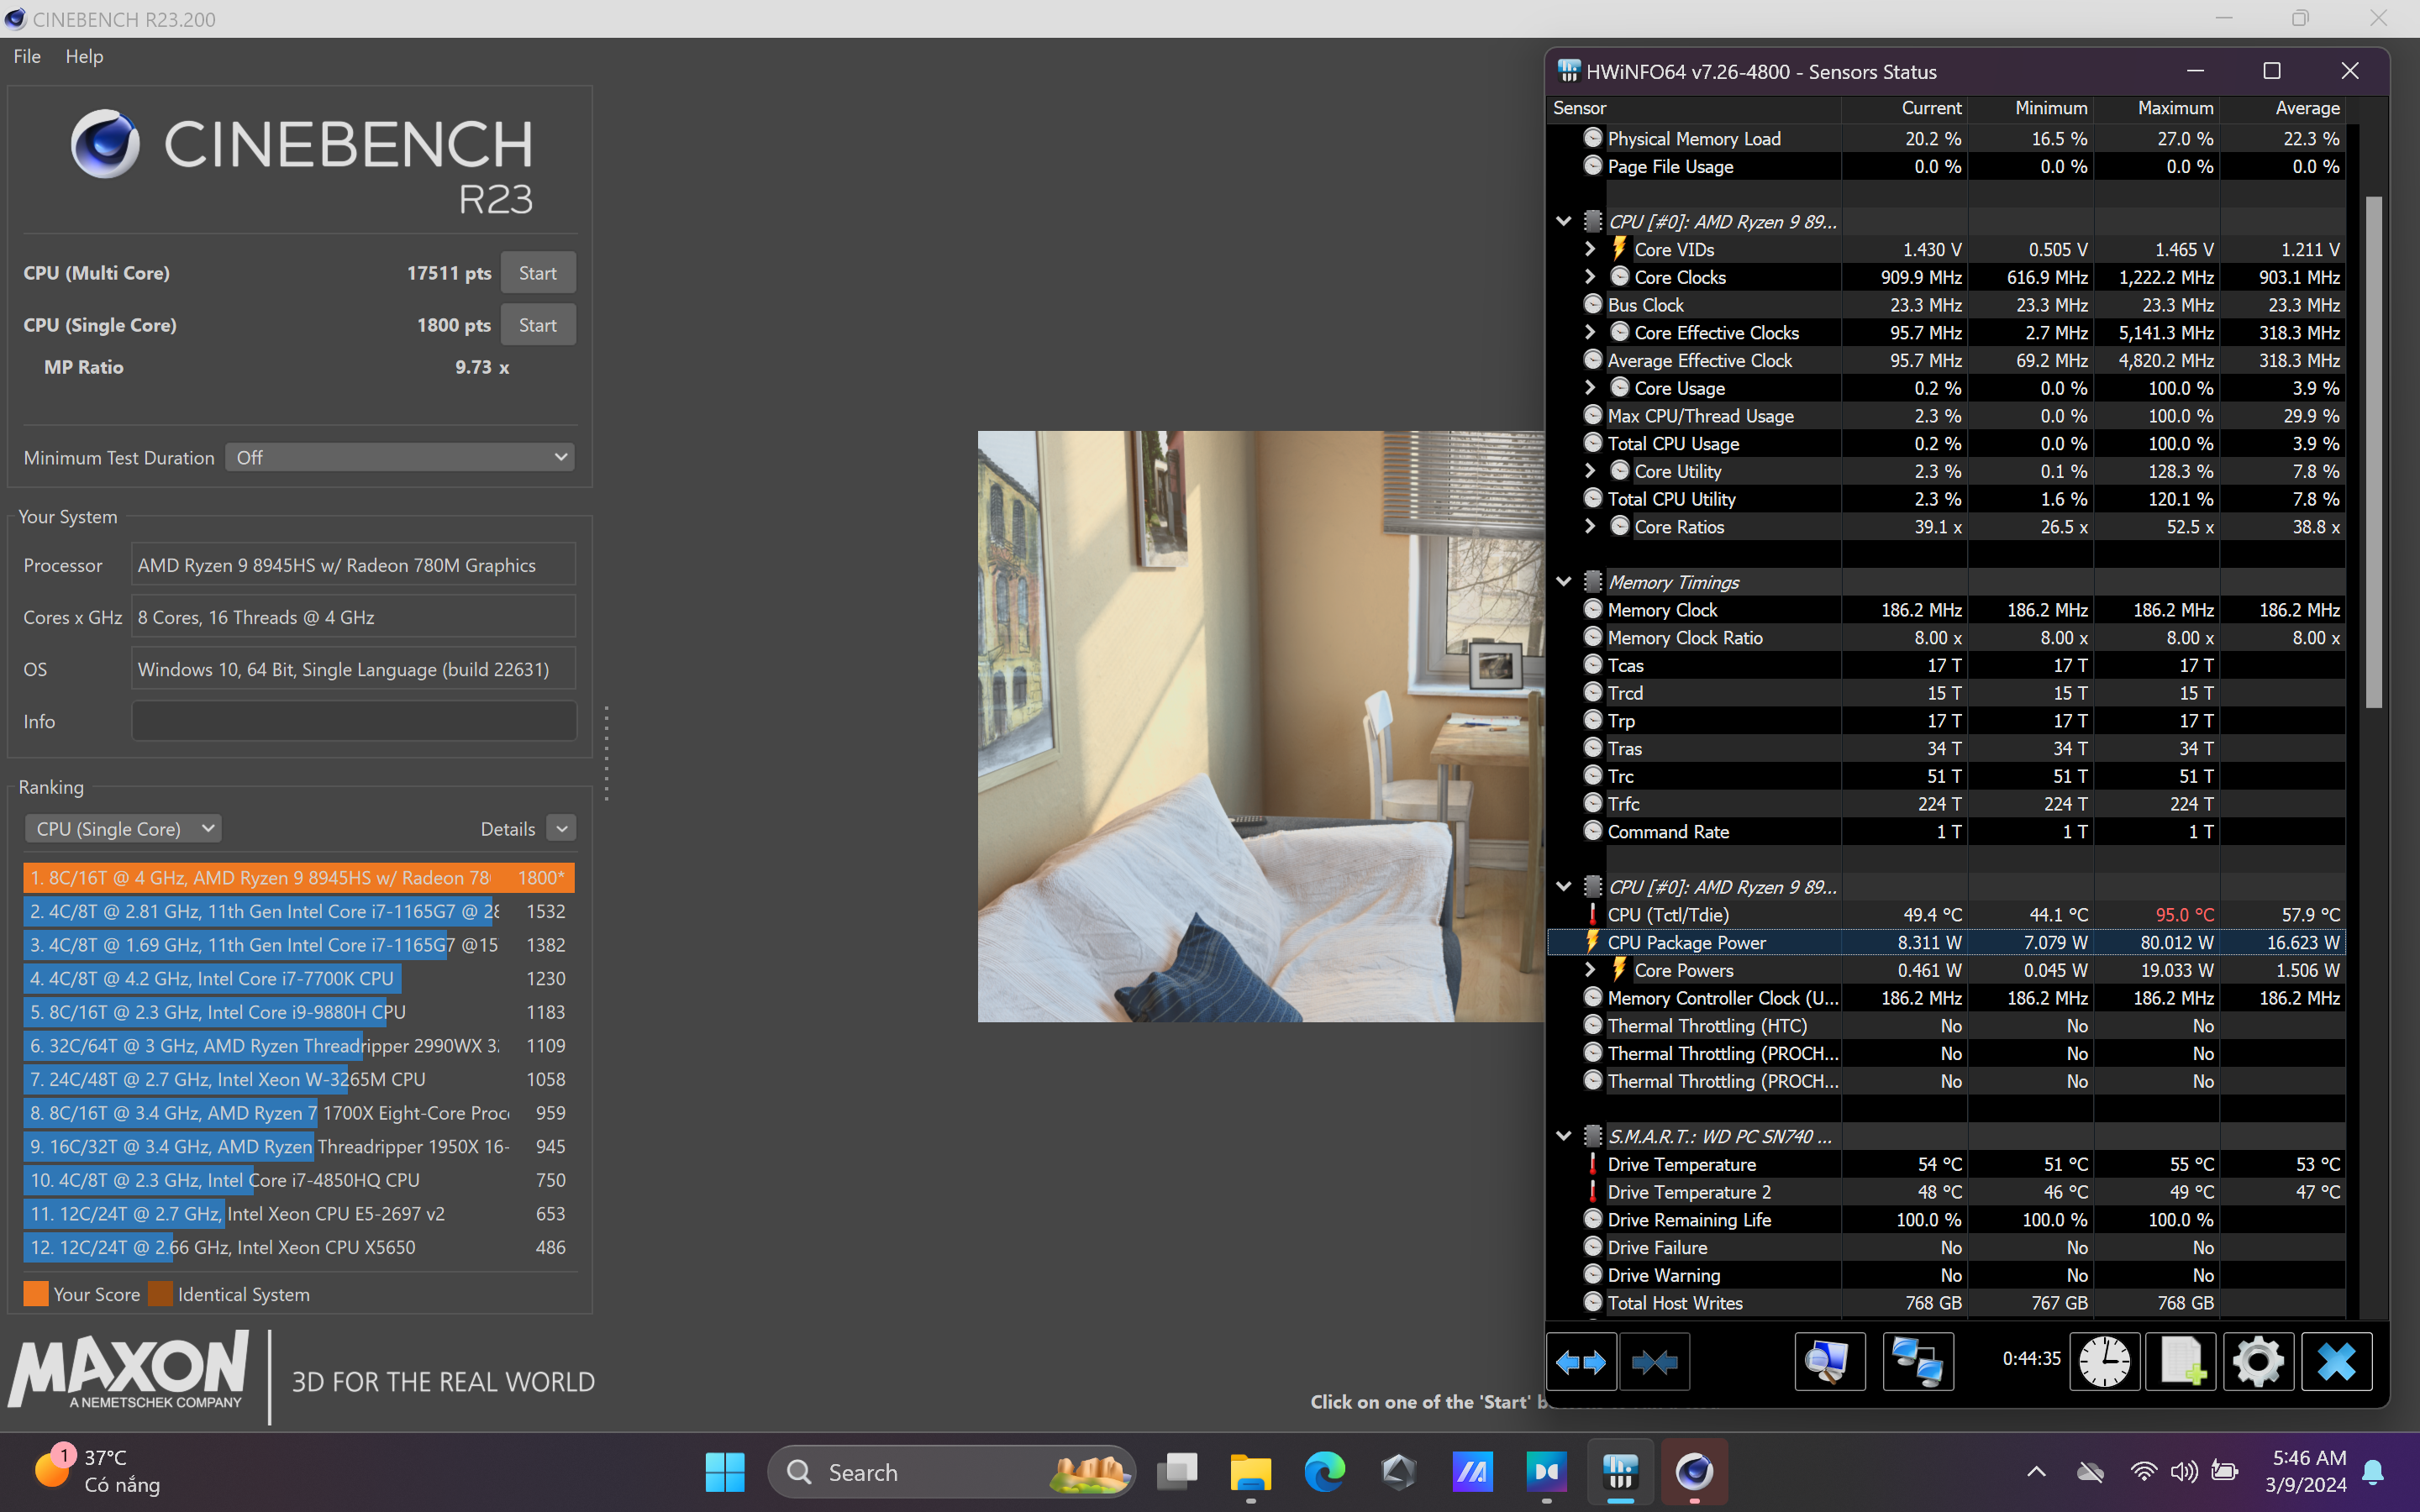This screenshot has height=1512, width=2420.
Task: Close sensors with the blue X icon
Action: click(2336, 1361)
